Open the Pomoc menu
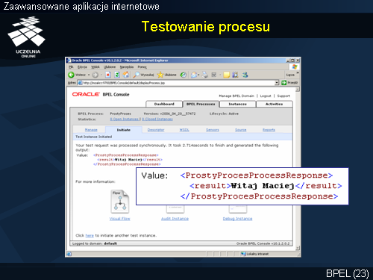Image resolution: width=373 pixels, height=280 pixels. (142, 67)
